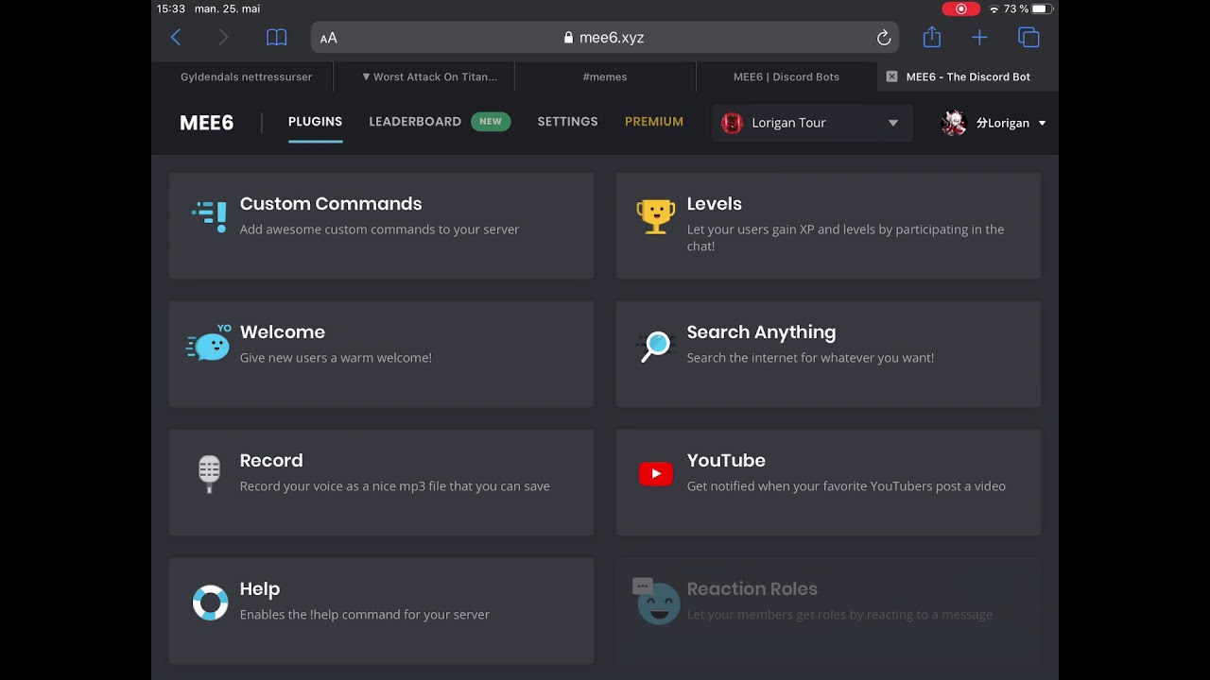The image size is (1210, 680).
Task: Open the Record plugin title
Action: point(271,461)
